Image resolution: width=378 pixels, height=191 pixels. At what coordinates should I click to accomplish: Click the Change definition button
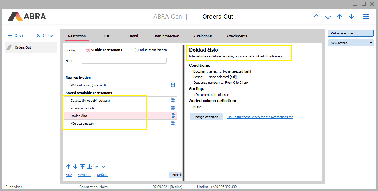206,117
